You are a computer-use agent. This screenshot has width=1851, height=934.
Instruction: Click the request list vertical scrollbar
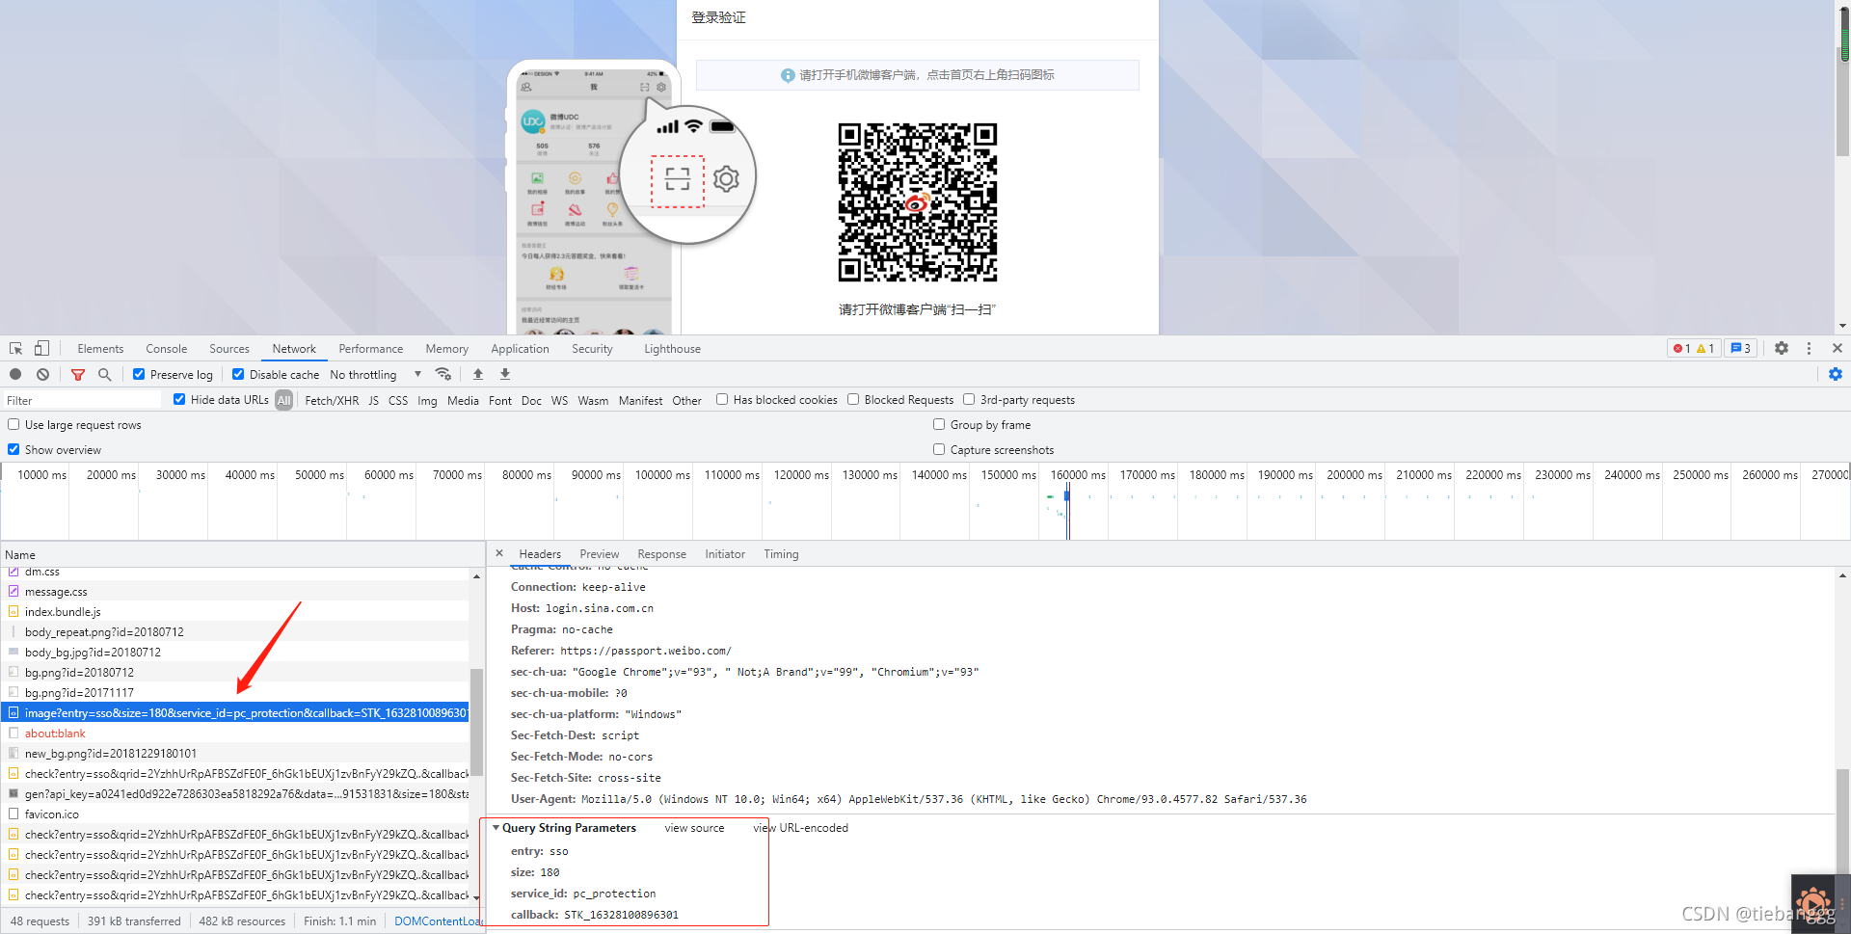[476, 723]
